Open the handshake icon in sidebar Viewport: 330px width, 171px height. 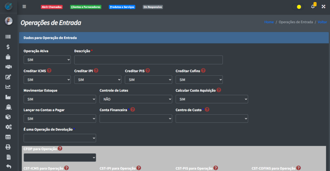click(8, 67)
